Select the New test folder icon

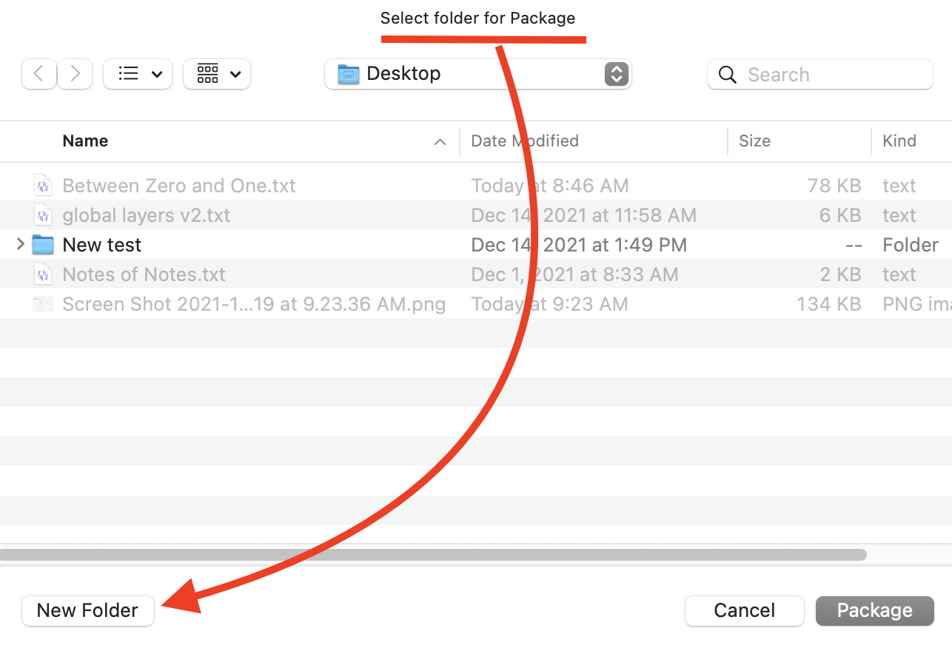point(43,245)
